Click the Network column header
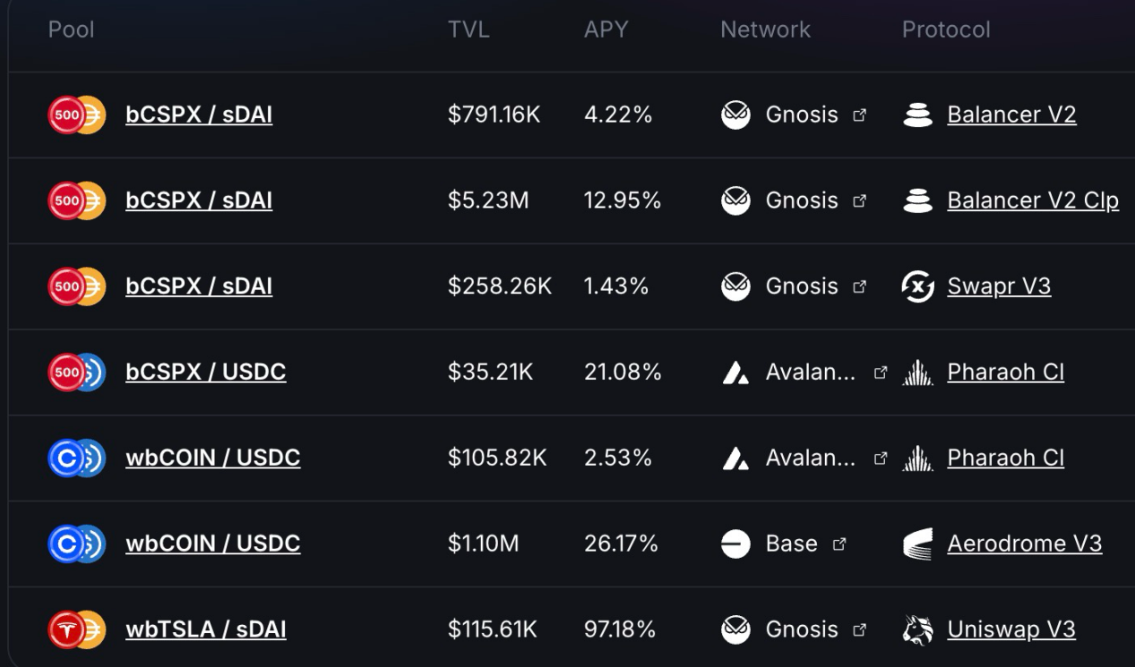 765,30
